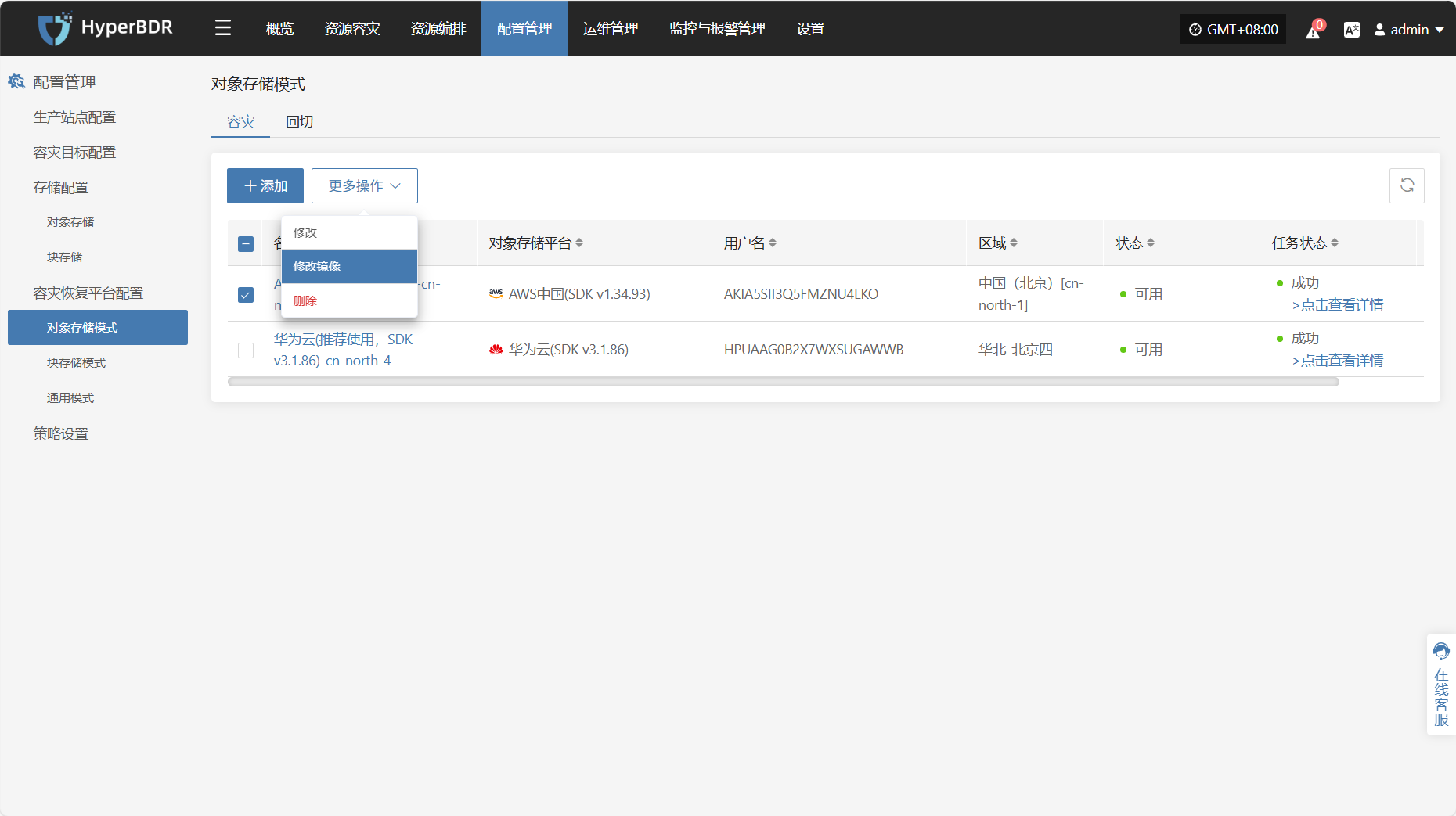Viewport: 1456px width, 816px height.
Task: Select 块存储 under 存储配置
Action: (64, 257)
